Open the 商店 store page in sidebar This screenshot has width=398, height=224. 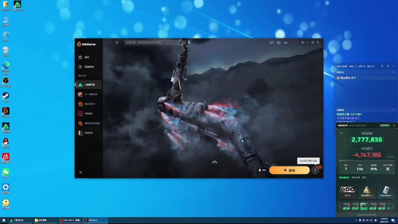click(87, 57)
